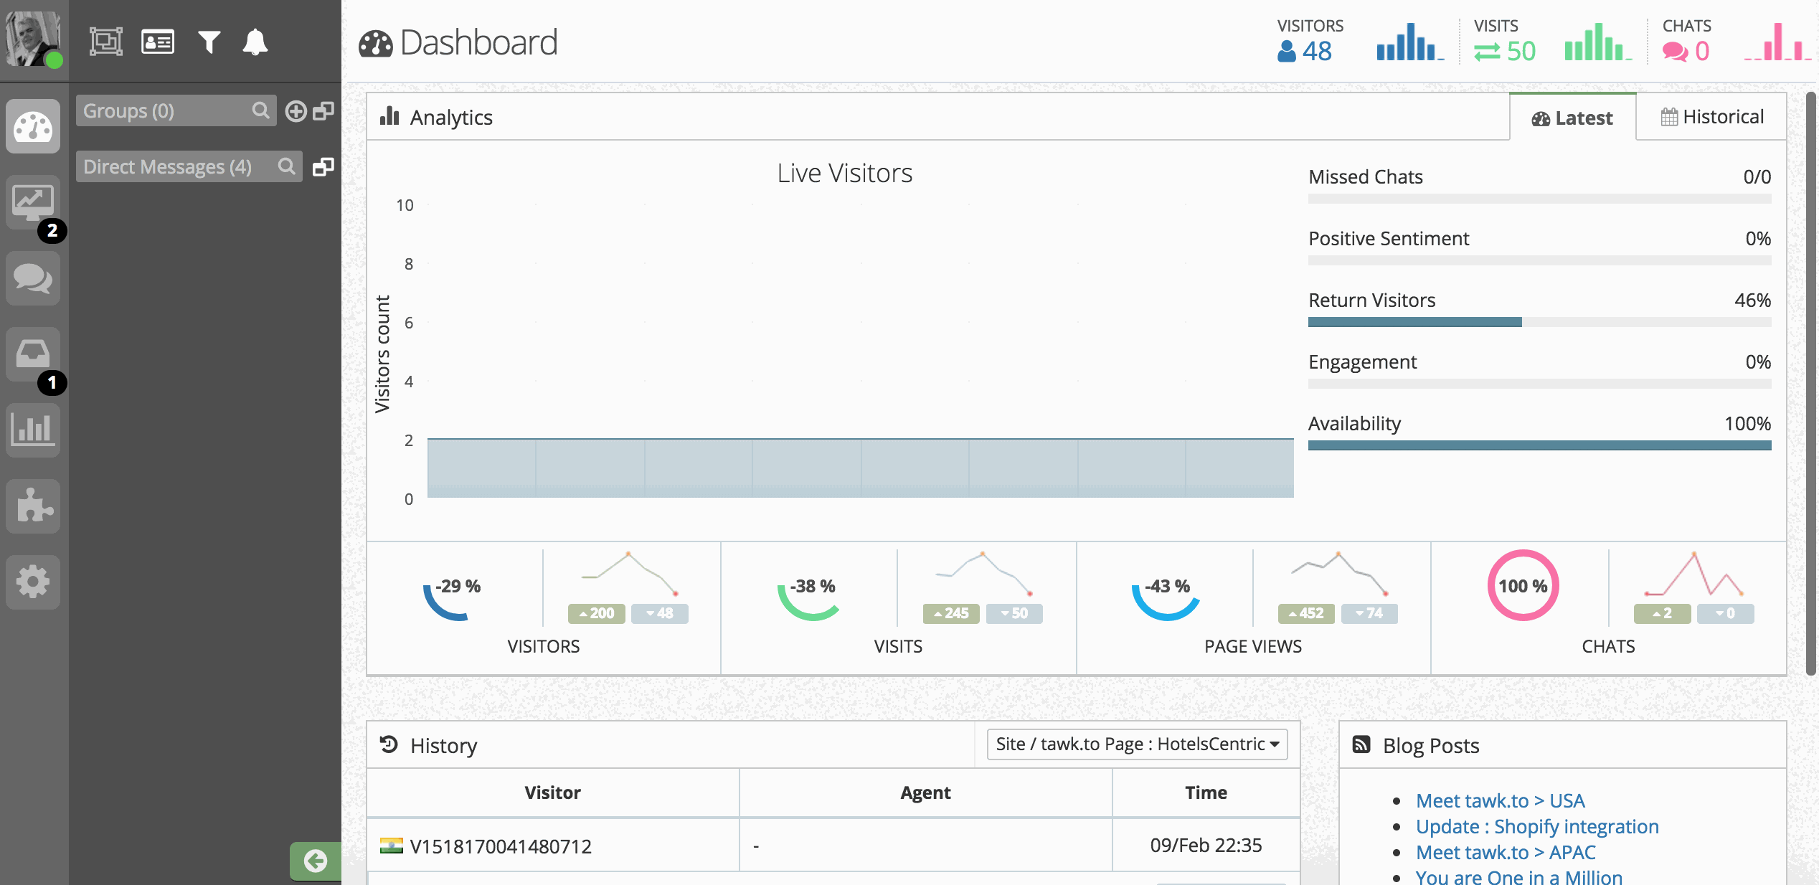Click the profile avatar status picture
1819x885 pixels.
(x=33, y=39)
